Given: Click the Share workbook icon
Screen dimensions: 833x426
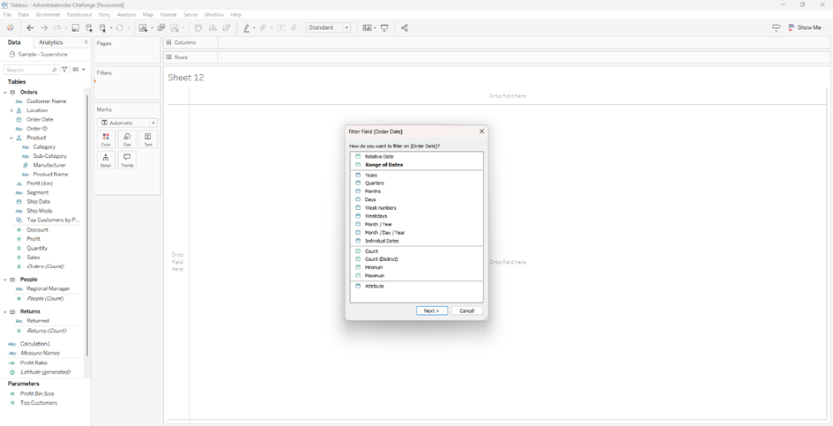Looking at the screenshot, I should (405, 28).
